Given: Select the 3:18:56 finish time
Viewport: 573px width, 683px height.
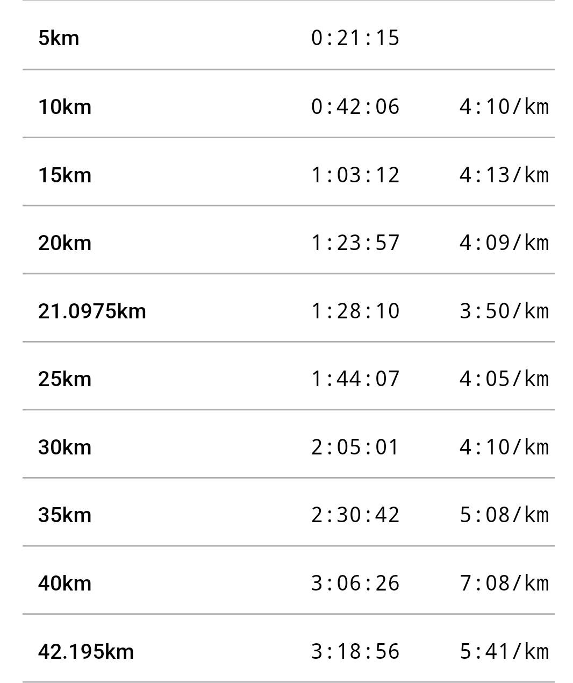Looking at the screenshot, I should (355, 651).
